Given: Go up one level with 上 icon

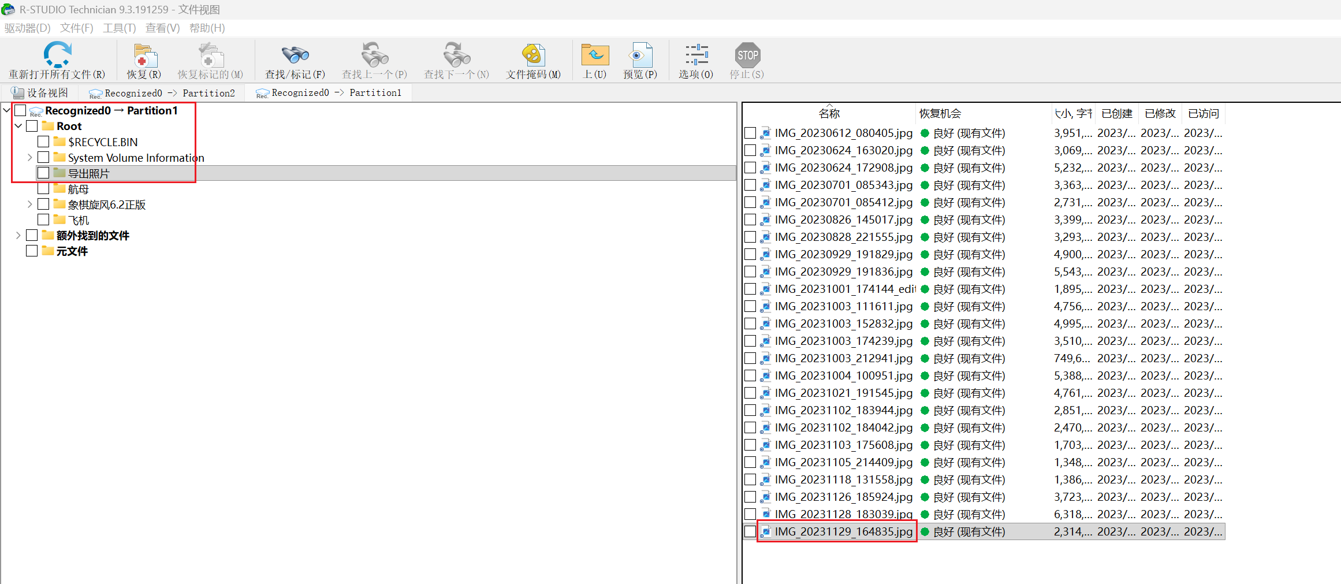Looking at the screenshot, I should [595, 55].
